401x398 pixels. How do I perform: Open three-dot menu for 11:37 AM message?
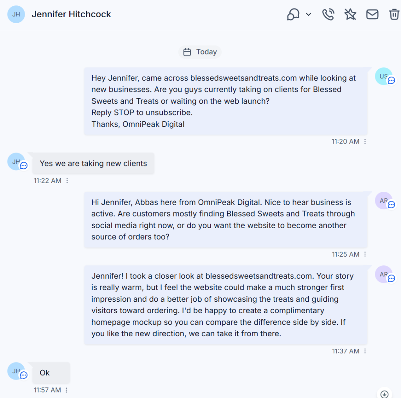365,351
